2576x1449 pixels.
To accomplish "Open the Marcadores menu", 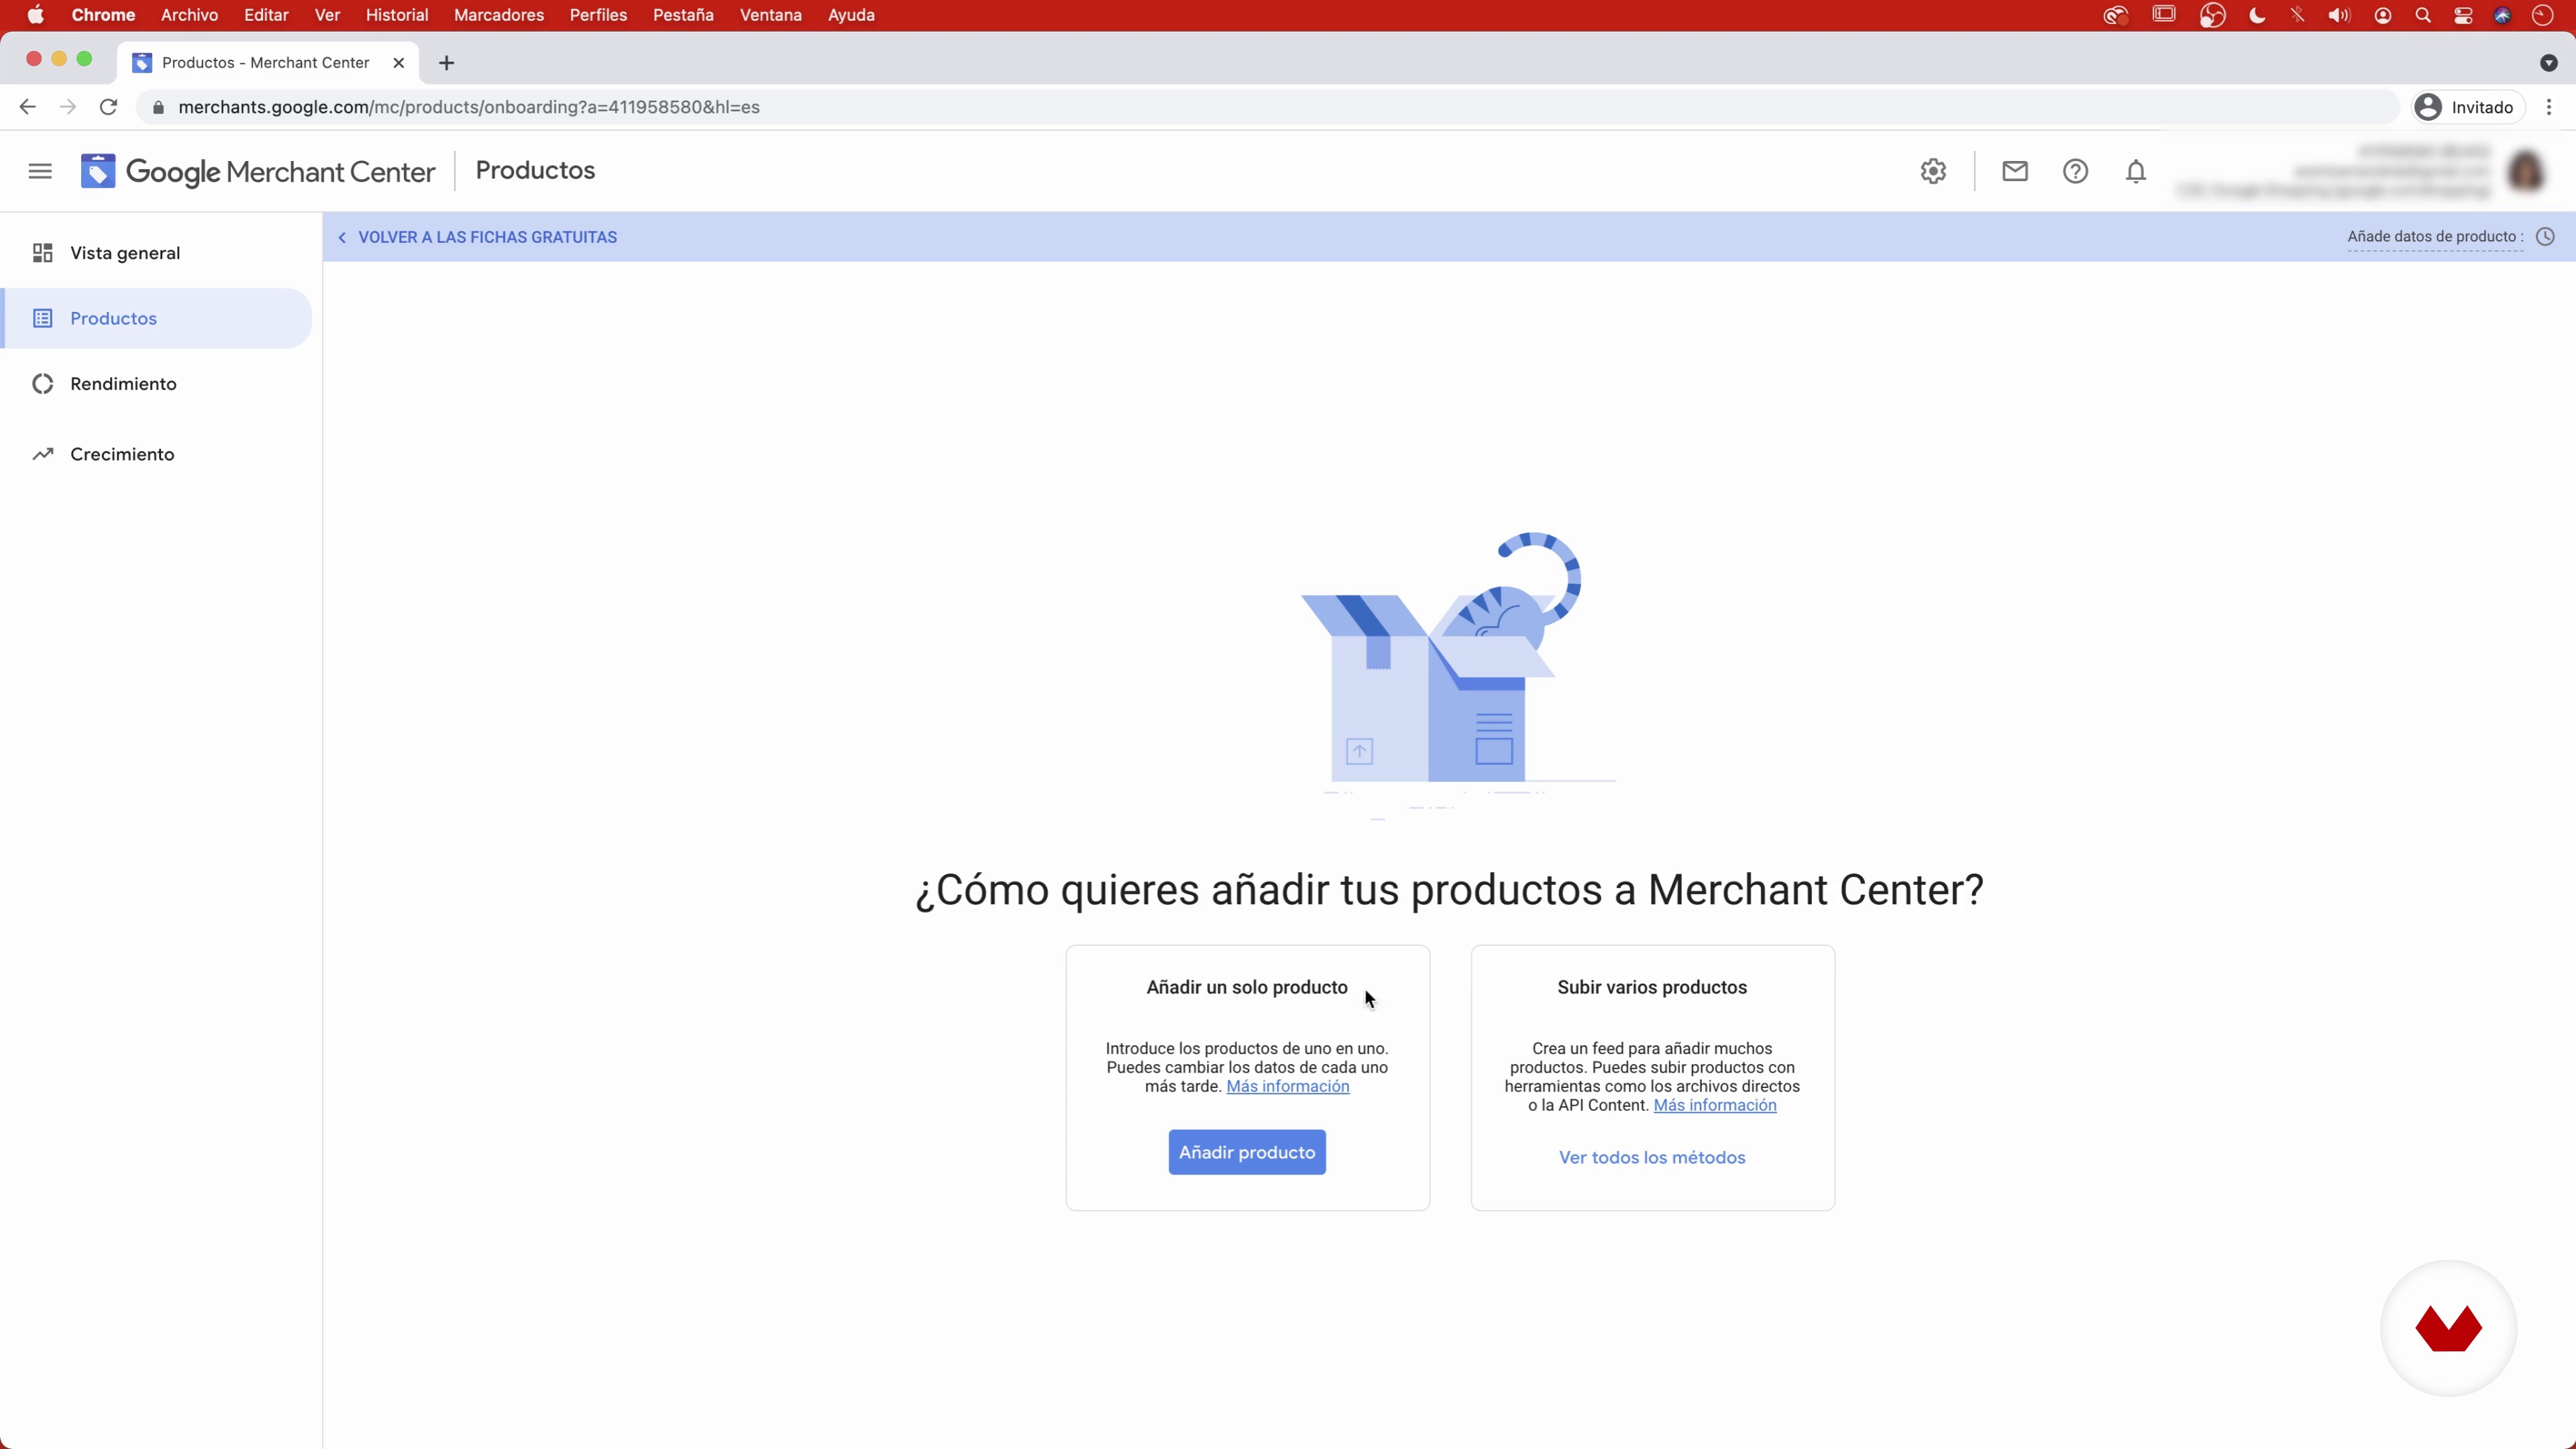I will coord(499,15).
